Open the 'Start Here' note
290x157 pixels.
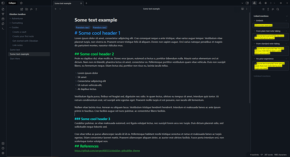15,59
